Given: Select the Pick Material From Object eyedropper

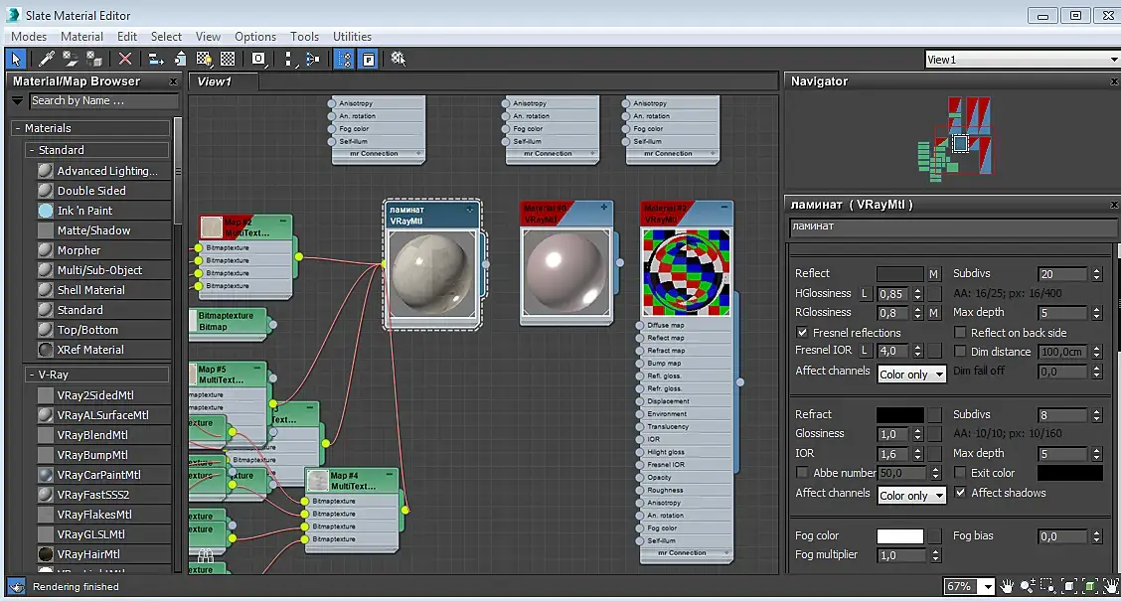Looking at the screenshot, I should [46, 60].
